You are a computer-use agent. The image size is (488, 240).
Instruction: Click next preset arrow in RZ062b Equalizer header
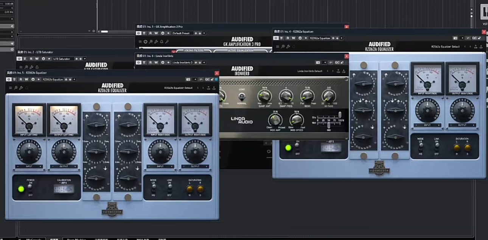tap(203, 88)
